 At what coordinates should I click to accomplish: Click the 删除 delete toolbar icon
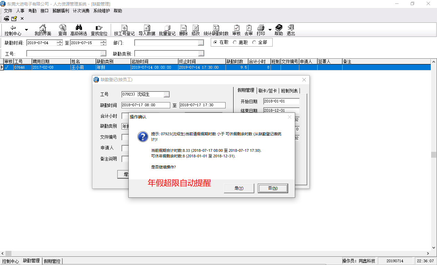coord(183,30)
